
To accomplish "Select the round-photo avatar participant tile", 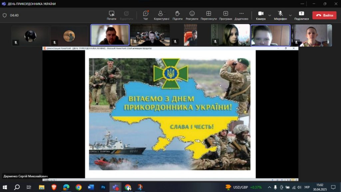I will (x=69, y=36).
